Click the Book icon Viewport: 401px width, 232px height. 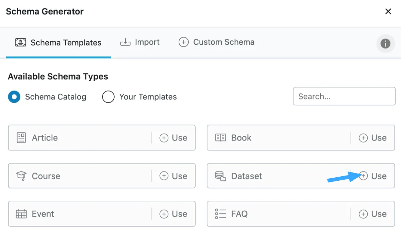coord(220,138)
